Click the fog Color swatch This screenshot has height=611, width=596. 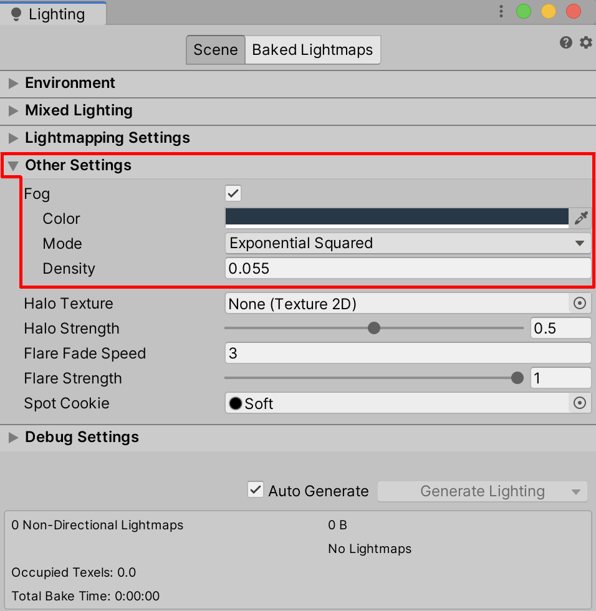point(397,217)
